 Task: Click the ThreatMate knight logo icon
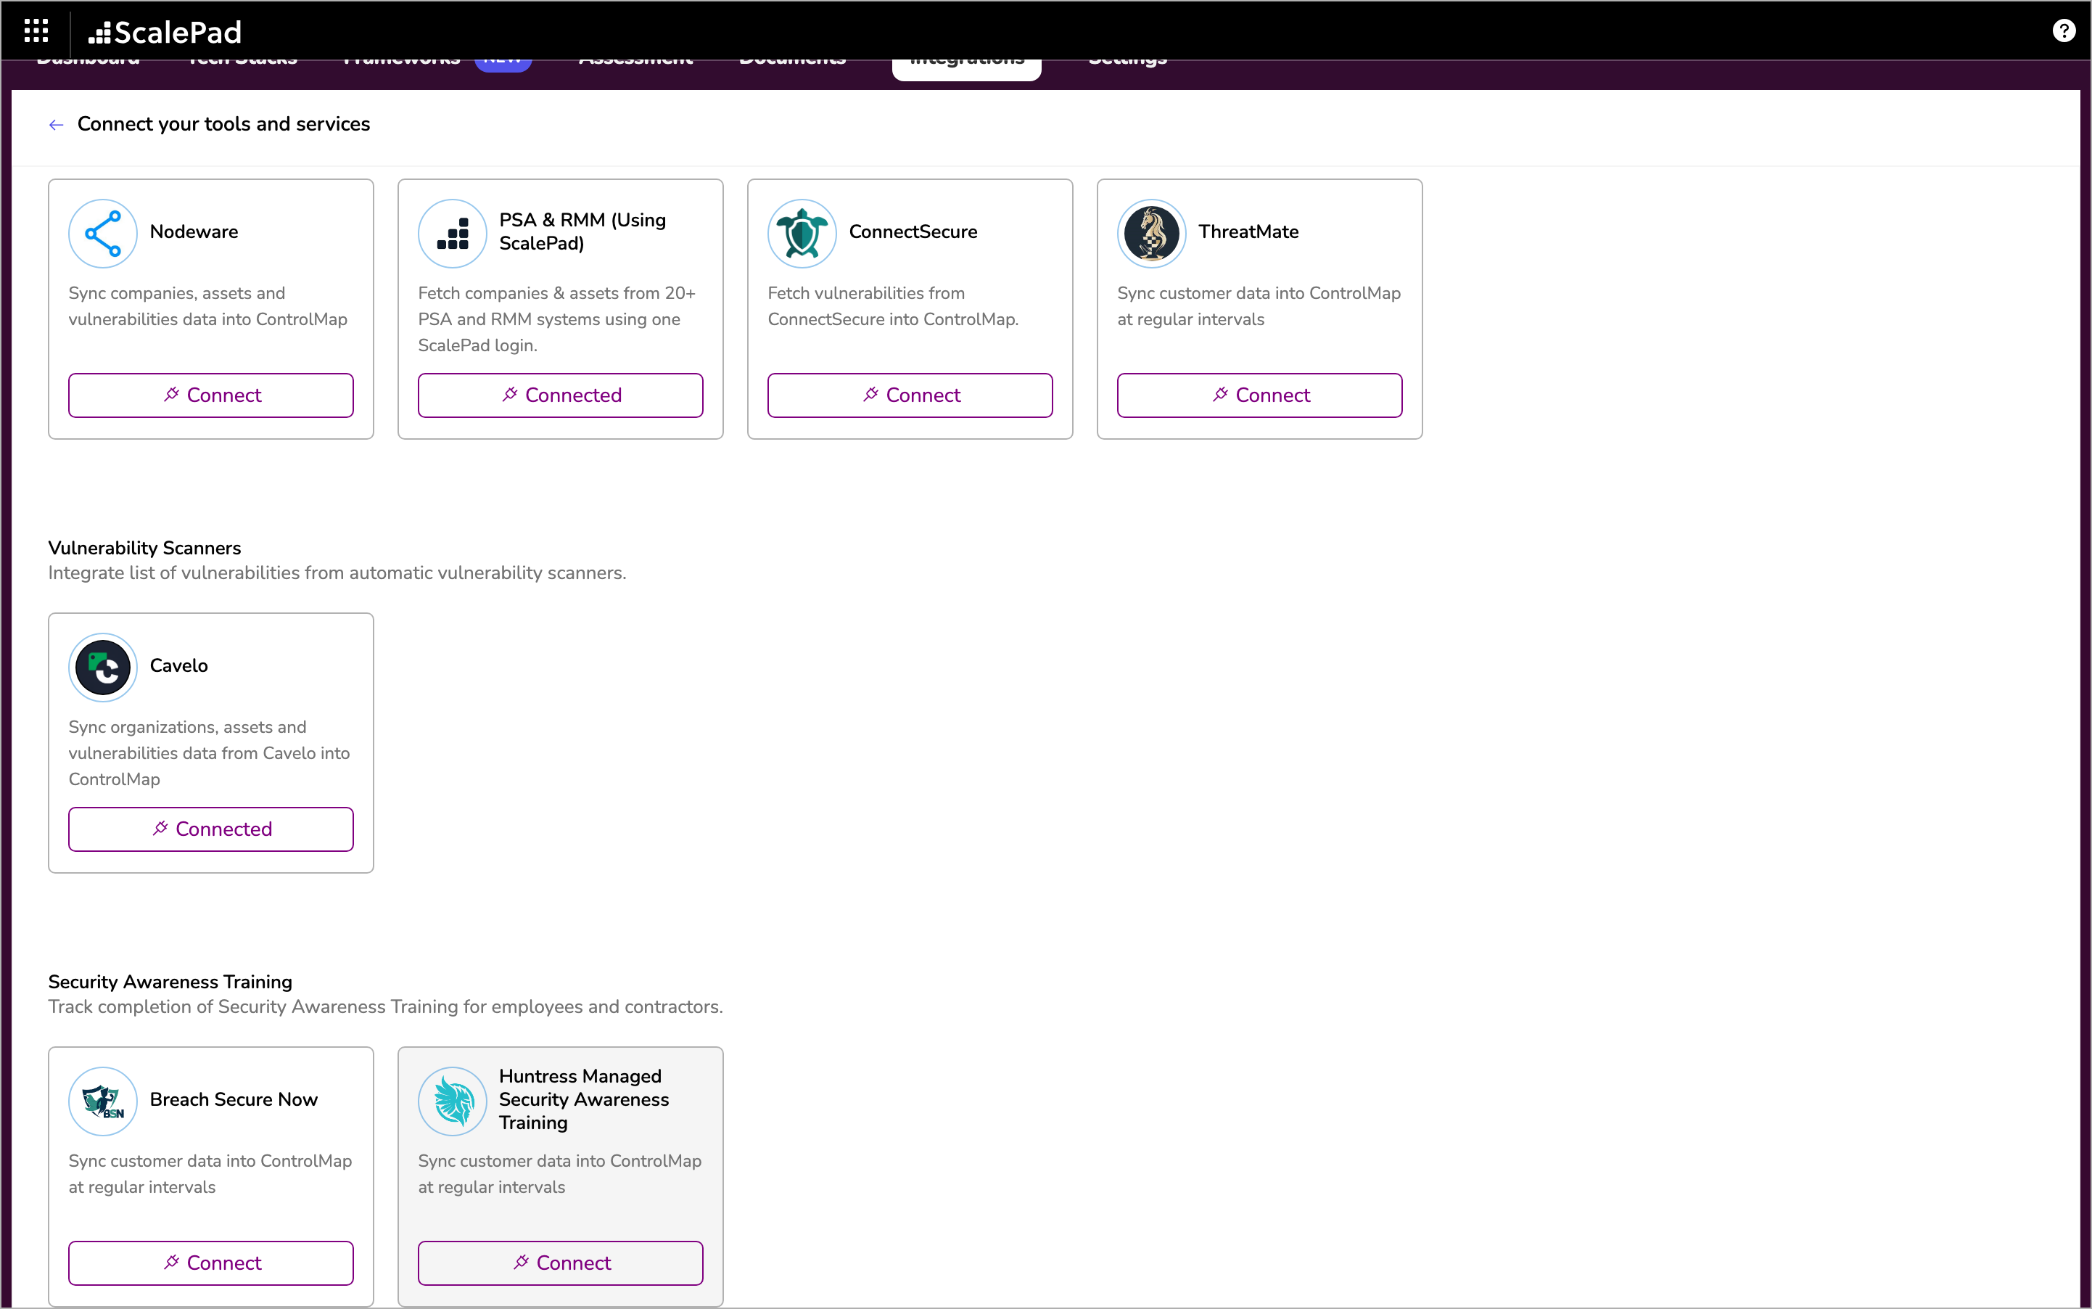point(1152,233)
